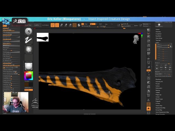Choose the FreeHand stroke type icon
The height and width of the screenshot is (131, 175).
(x=28, y=41)
